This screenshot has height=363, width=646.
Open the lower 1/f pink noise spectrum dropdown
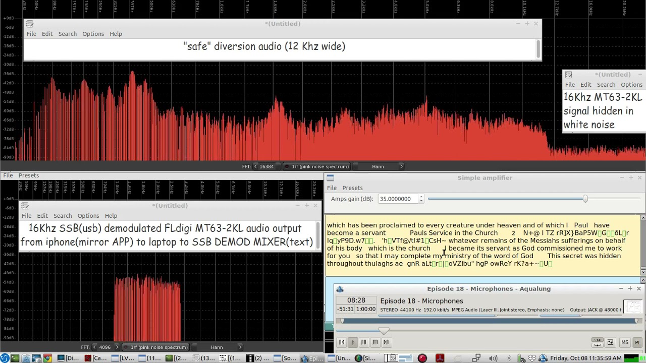pos(155,347)
